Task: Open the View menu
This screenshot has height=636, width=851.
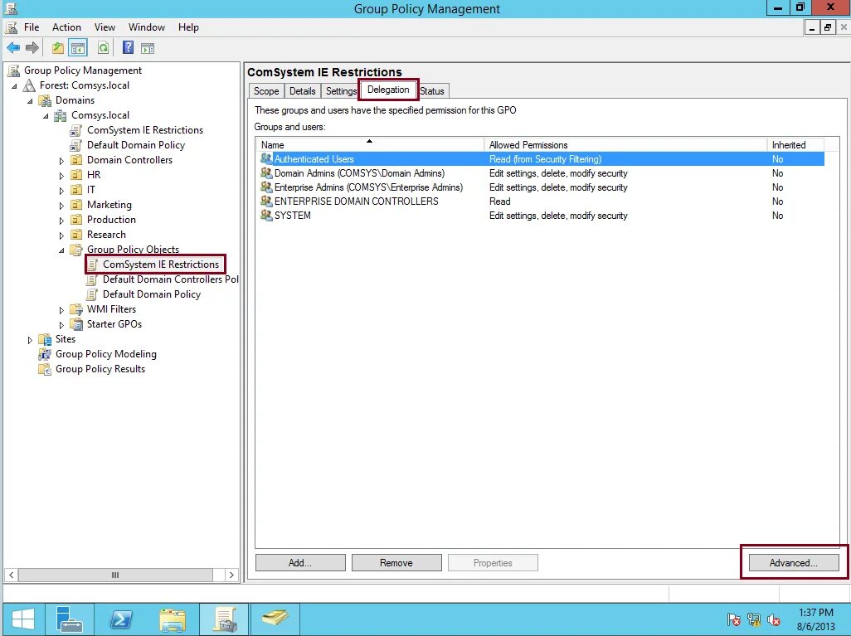Action: pyautogui.click(x=105, y=27)
